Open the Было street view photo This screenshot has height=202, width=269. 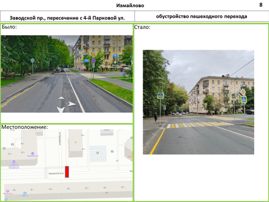67,74
